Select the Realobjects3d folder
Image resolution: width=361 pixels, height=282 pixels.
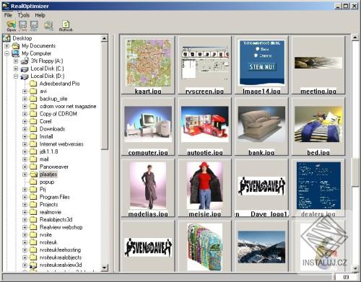pyautogui.click(x=56, y=220)
